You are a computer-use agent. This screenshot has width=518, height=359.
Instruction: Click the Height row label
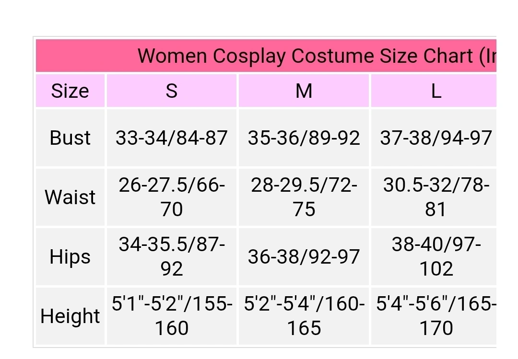tap(70, 316)
